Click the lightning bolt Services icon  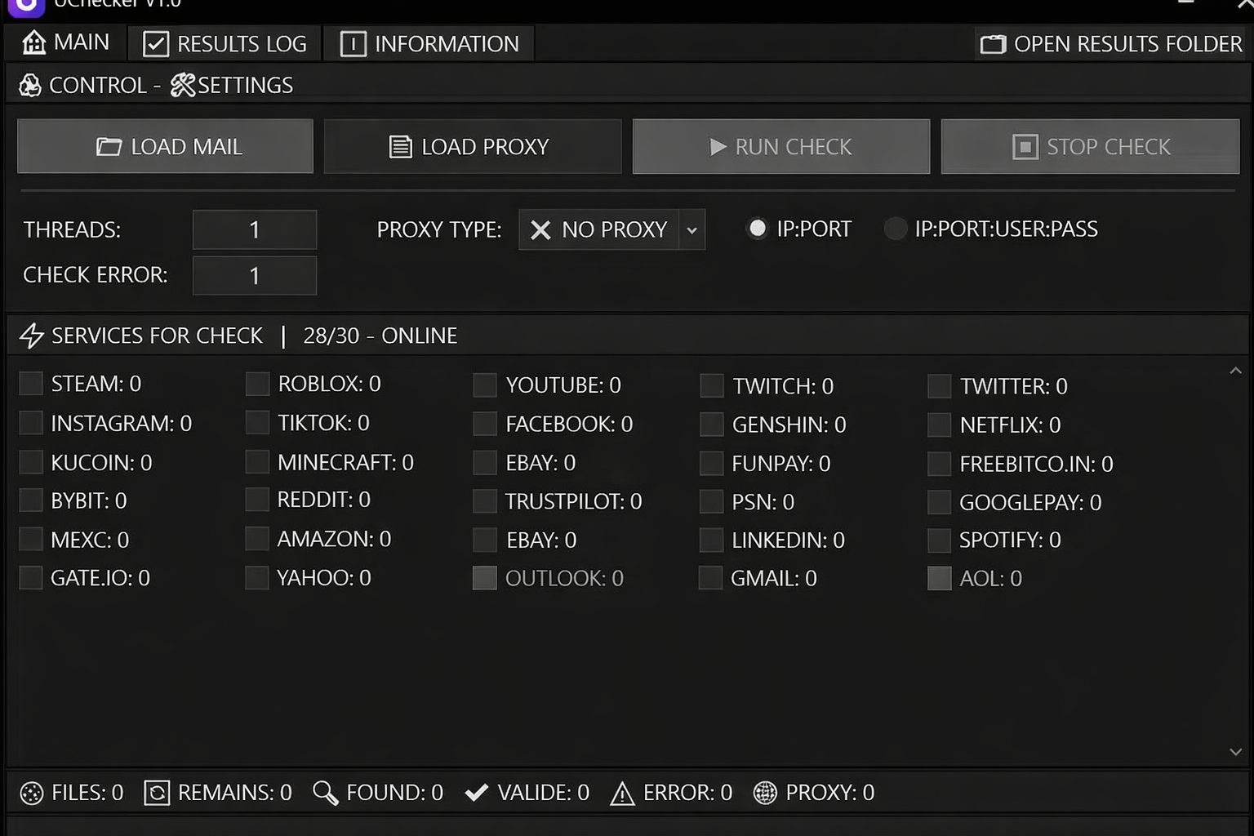click(x=31, y=336)
